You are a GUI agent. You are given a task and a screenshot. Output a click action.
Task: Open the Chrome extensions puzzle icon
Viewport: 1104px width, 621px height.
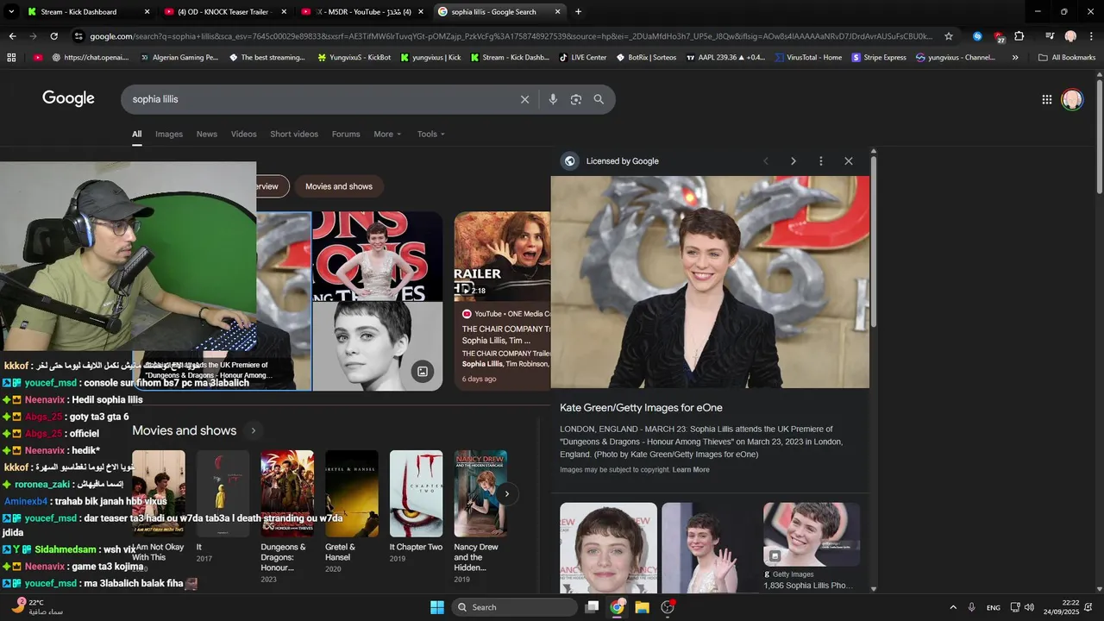click(x=1019, y=36)
